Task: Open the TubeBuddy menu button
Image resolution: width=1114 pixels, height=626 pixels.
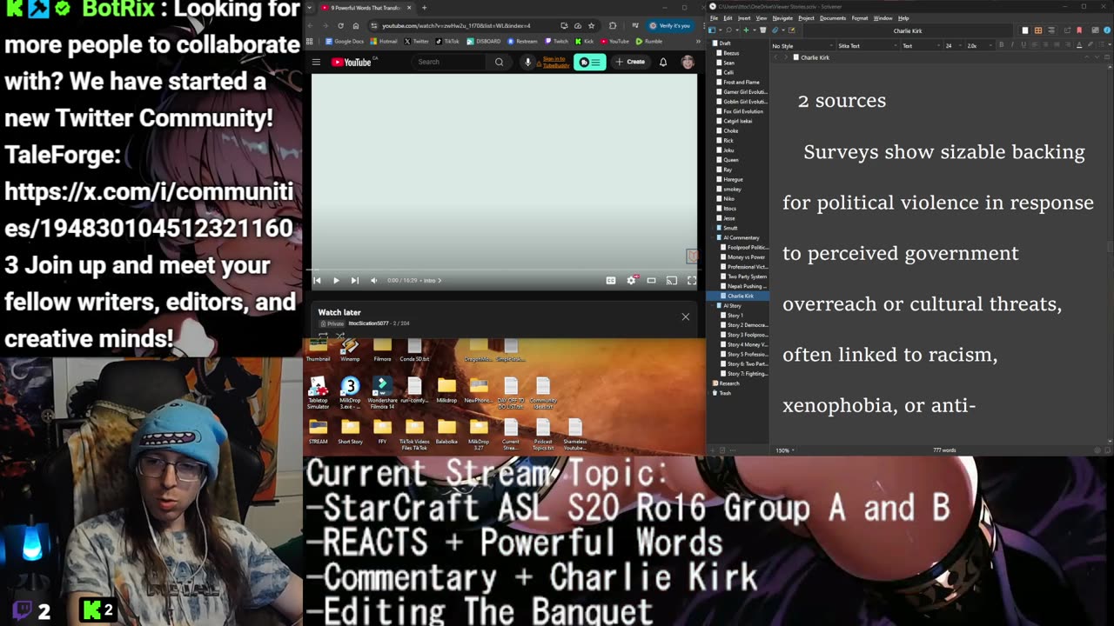Action: click(590, 62)
